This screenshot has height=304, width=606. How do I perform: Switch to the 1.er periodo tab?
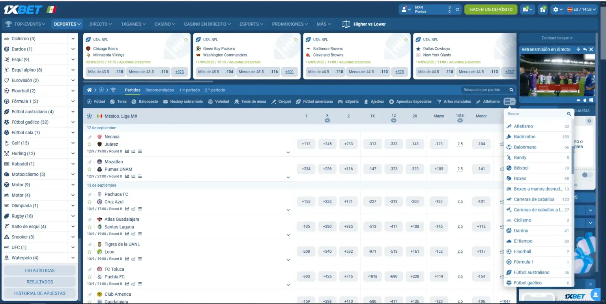[189, 90]
